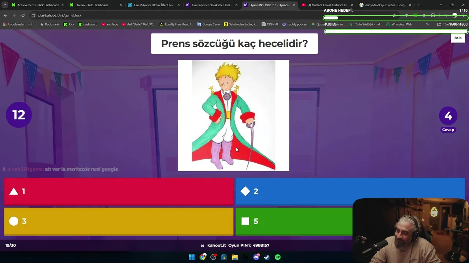Click the countdown timer circle showing 12
This screenshot has width=469, height=263.
point(19,115)
